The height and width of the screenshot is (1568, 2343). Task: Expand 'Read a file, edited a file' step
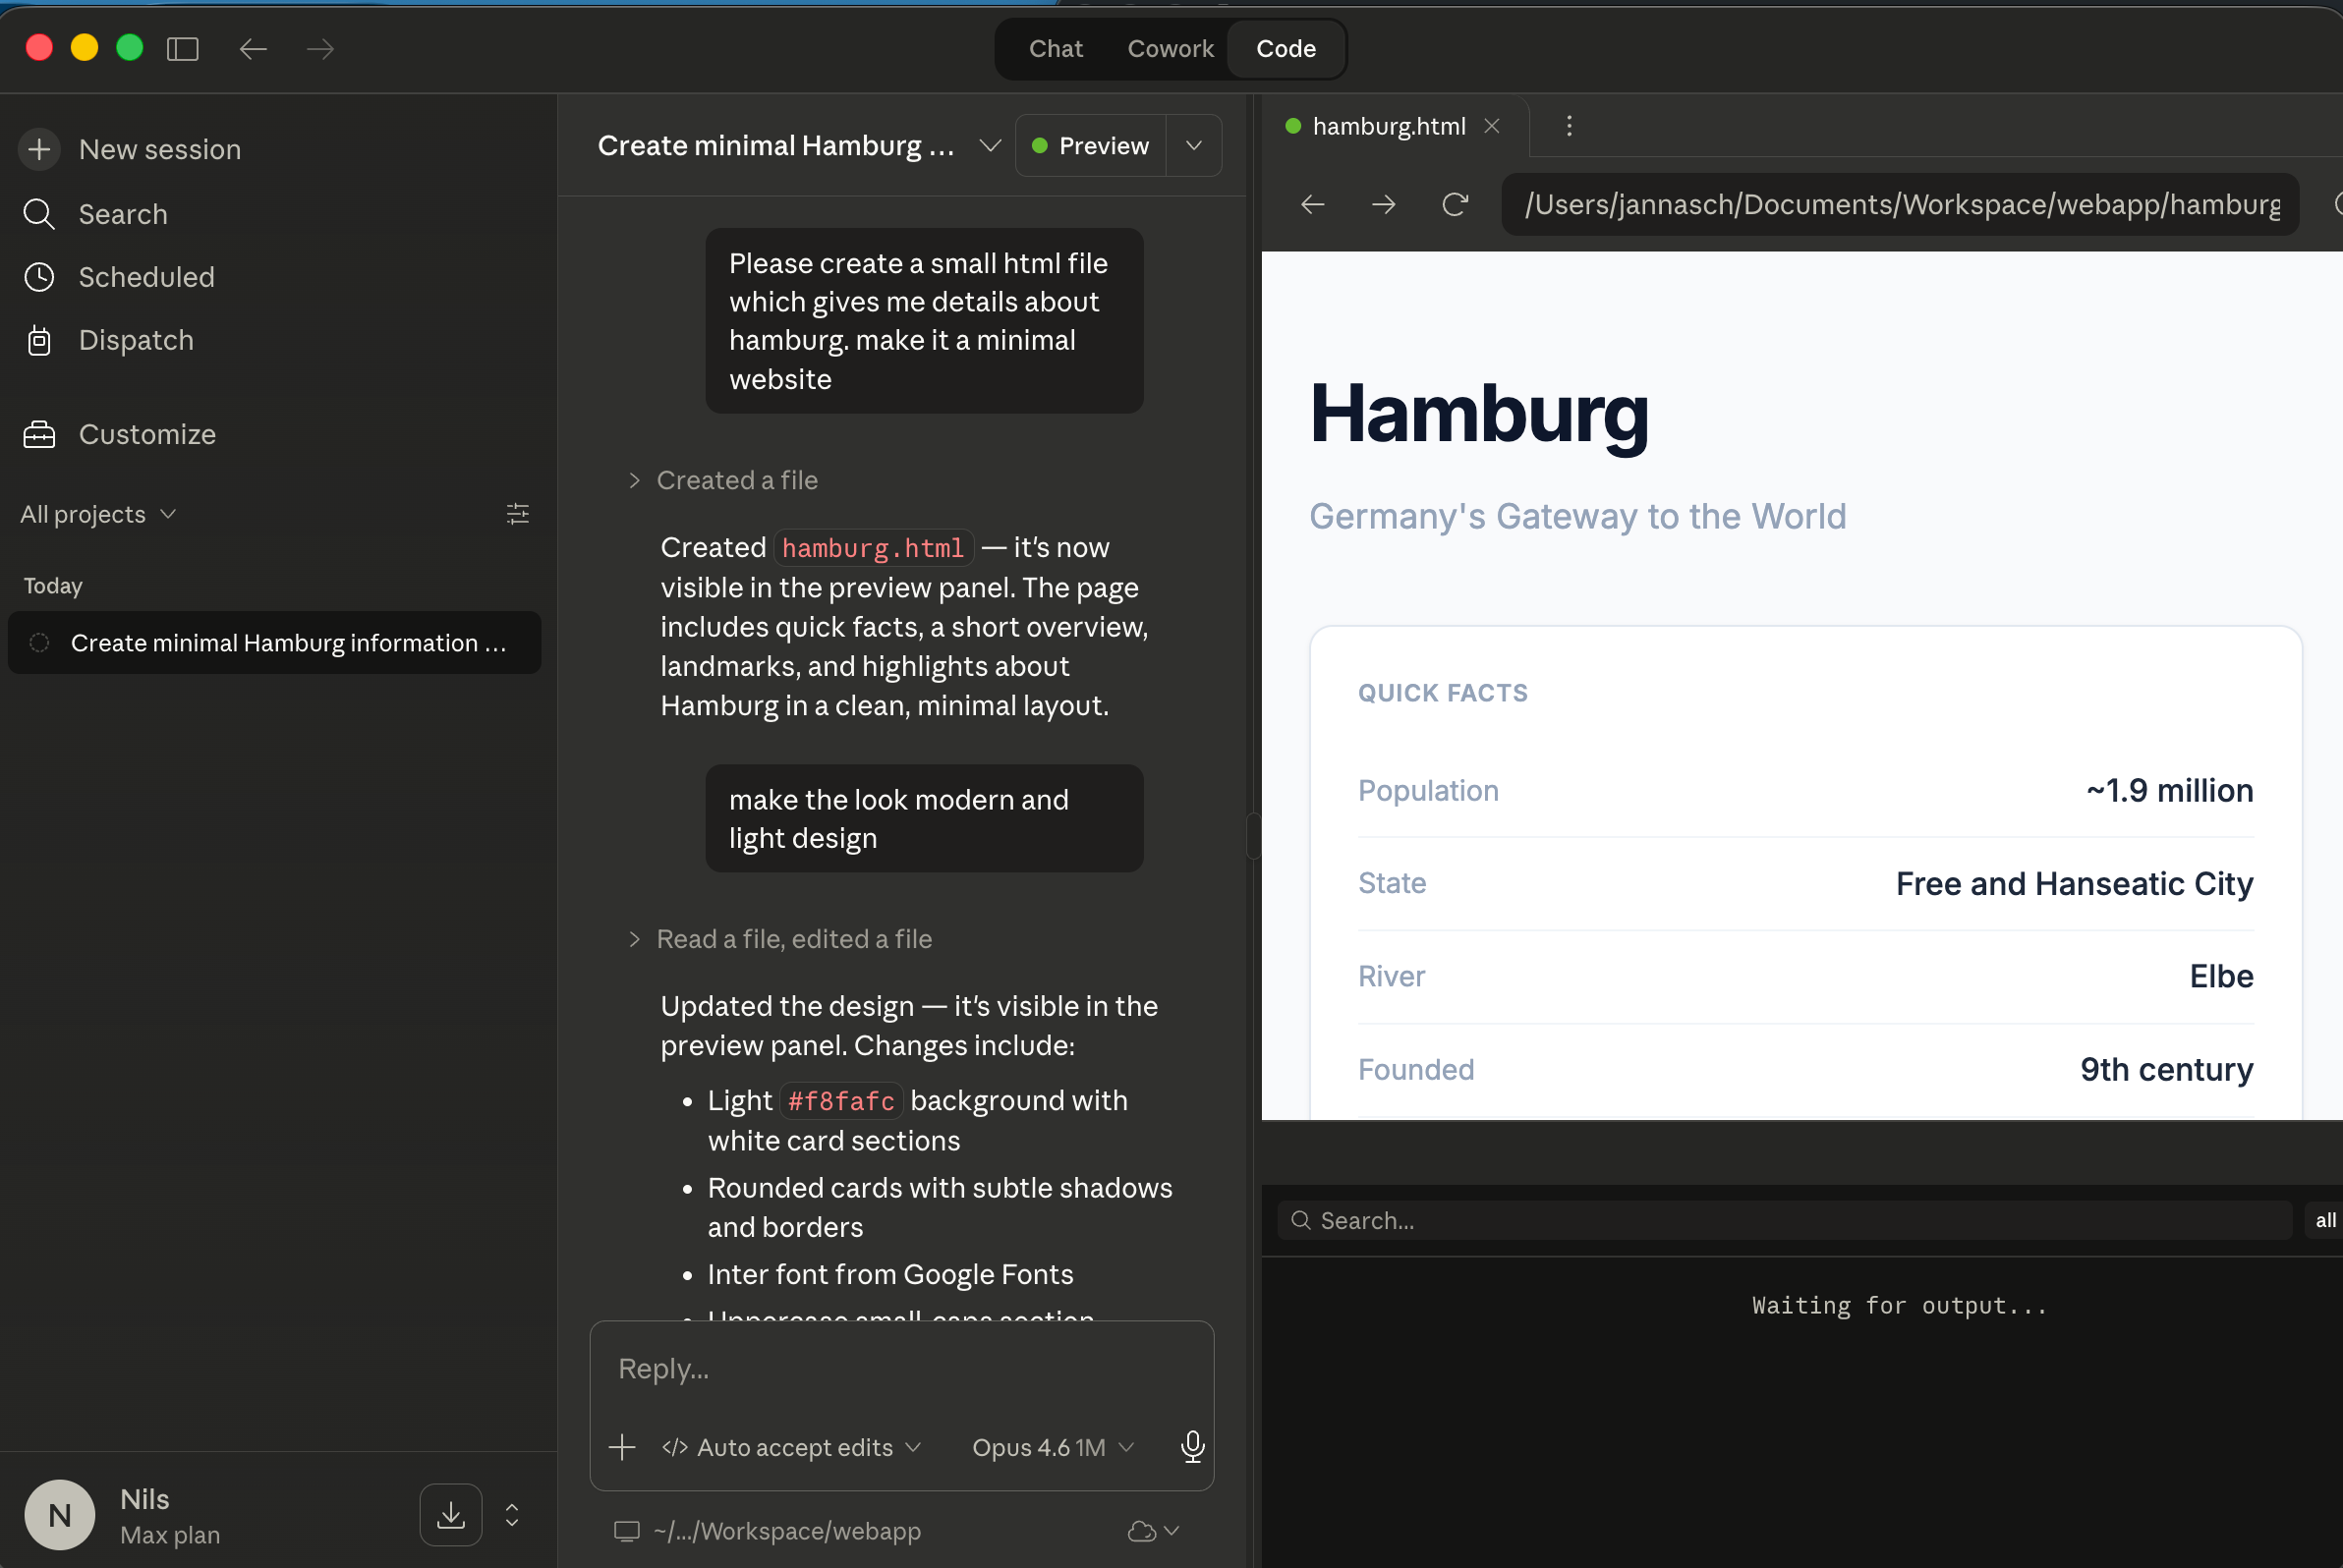point(778,939)
